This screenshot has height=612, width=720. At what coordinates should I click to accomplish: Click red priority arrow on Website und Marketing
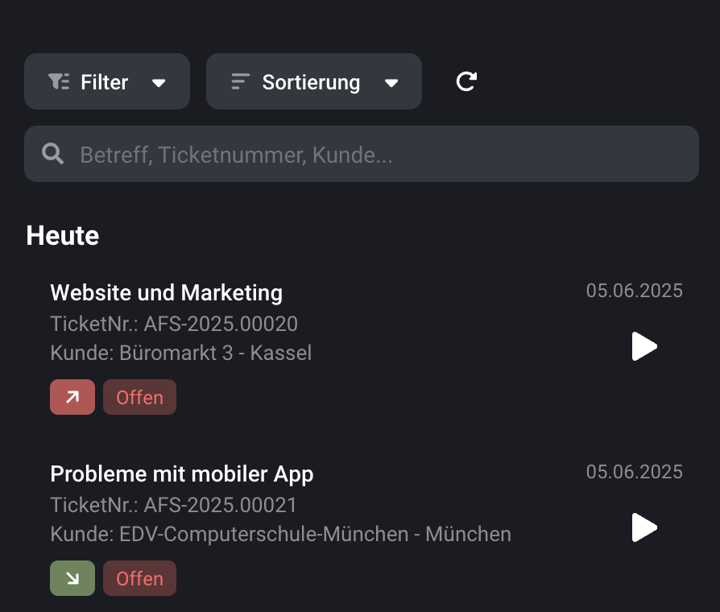(72, 397)
